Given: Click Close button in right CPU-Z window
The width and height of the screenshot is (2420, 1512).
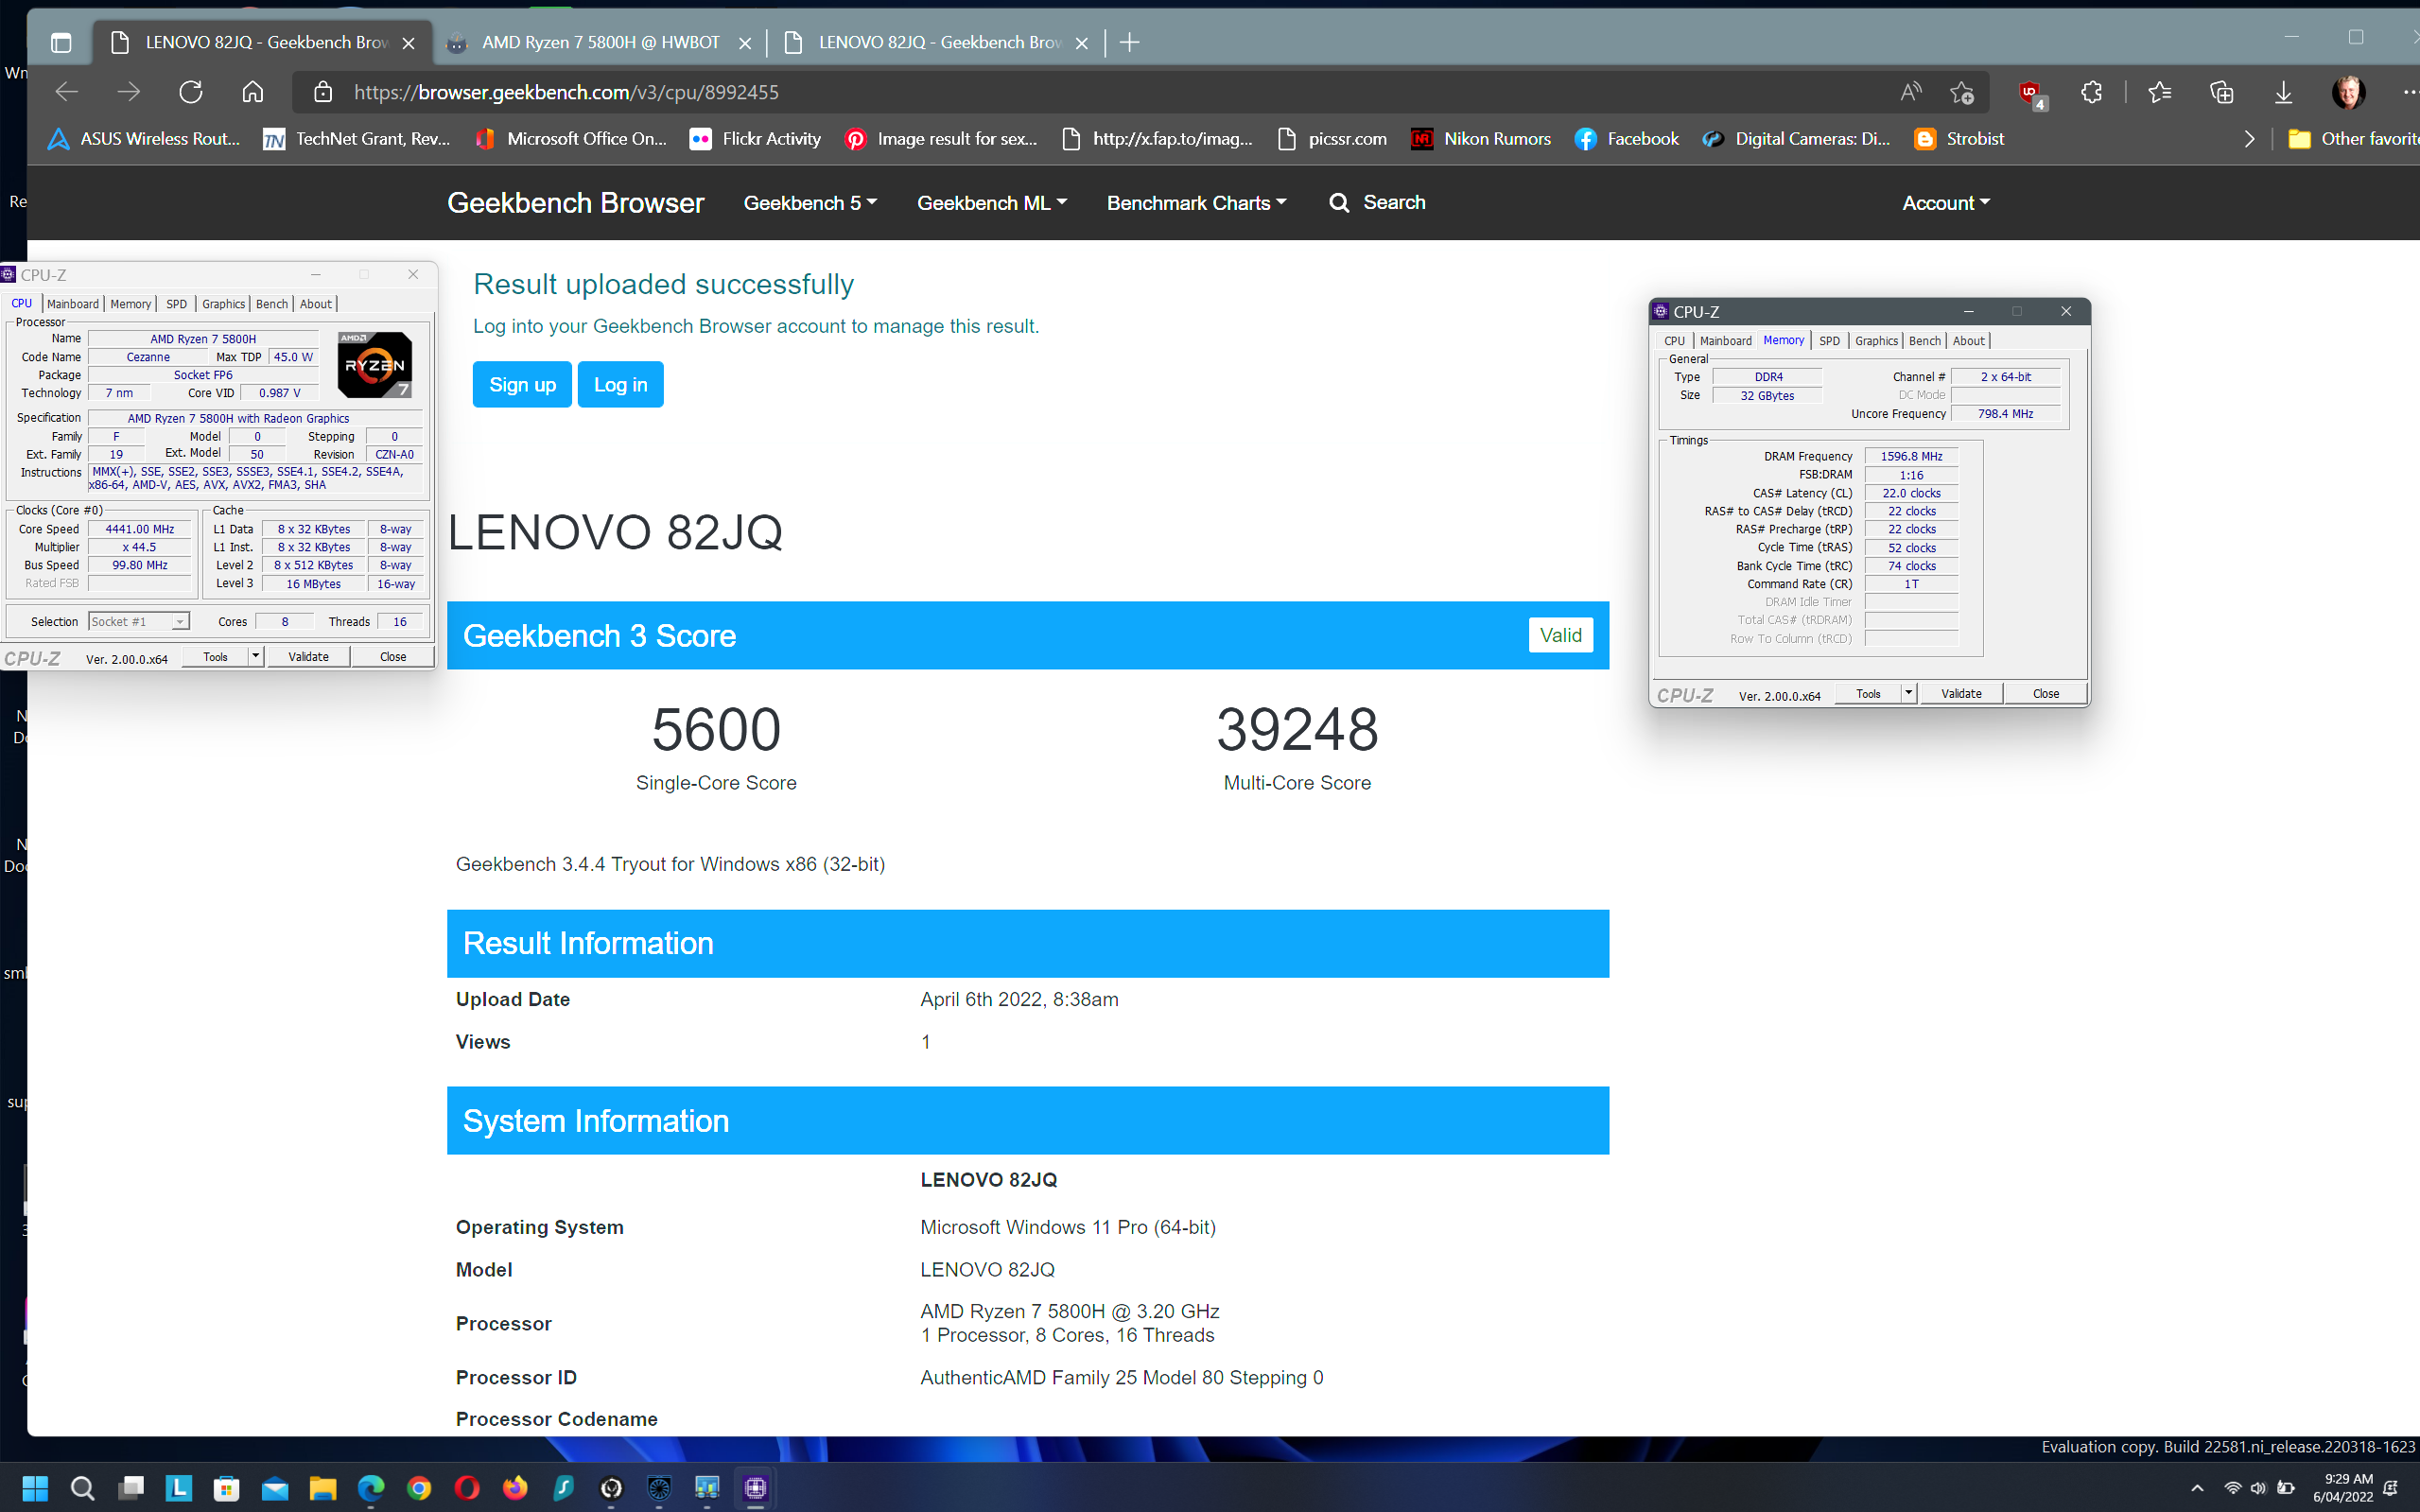Looking at the screenshot, I should pos(2046,694).
